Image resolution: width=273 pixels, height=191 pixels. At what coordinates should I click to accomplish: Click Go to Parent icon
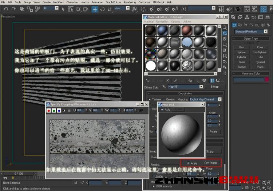click(x=218, y=80)
